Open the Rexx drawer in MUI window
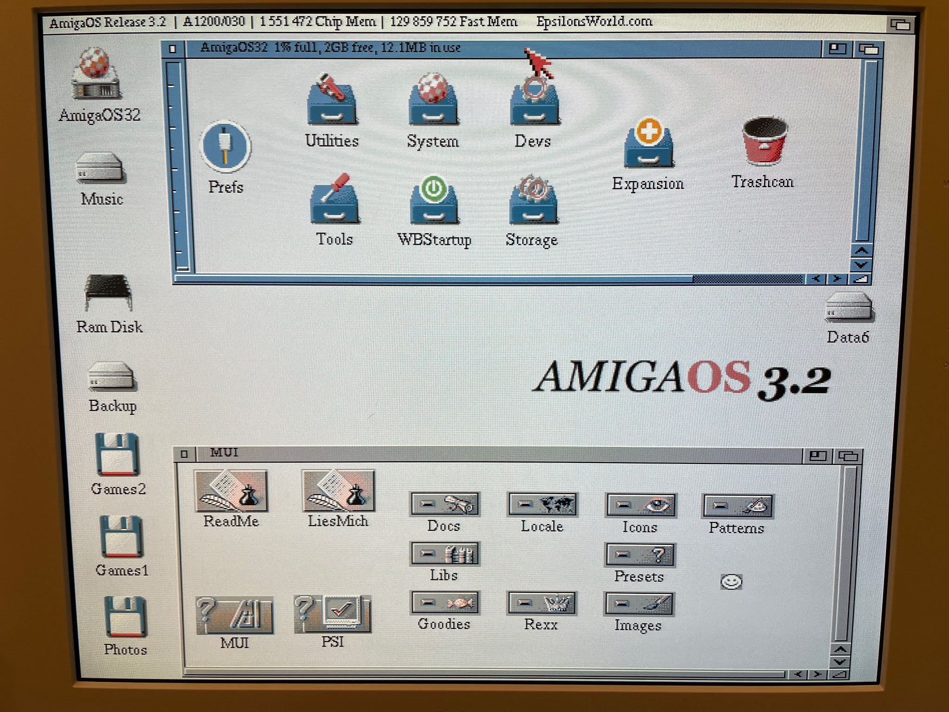949x712 pixels. tap(542, 603)
